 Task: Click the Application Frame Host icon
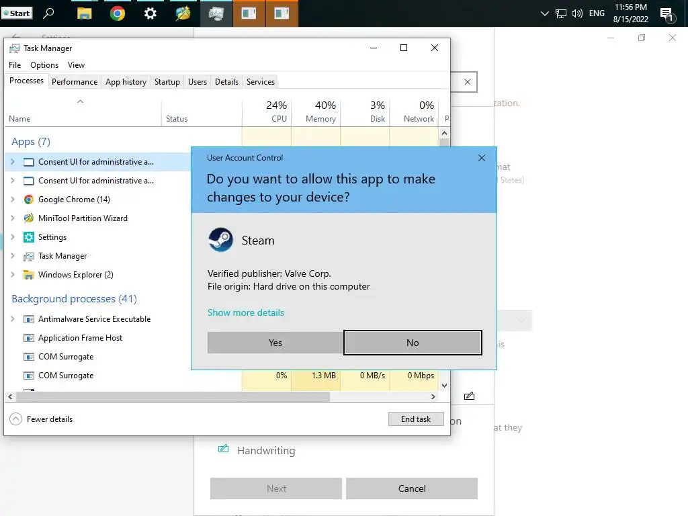coord(28,338)
